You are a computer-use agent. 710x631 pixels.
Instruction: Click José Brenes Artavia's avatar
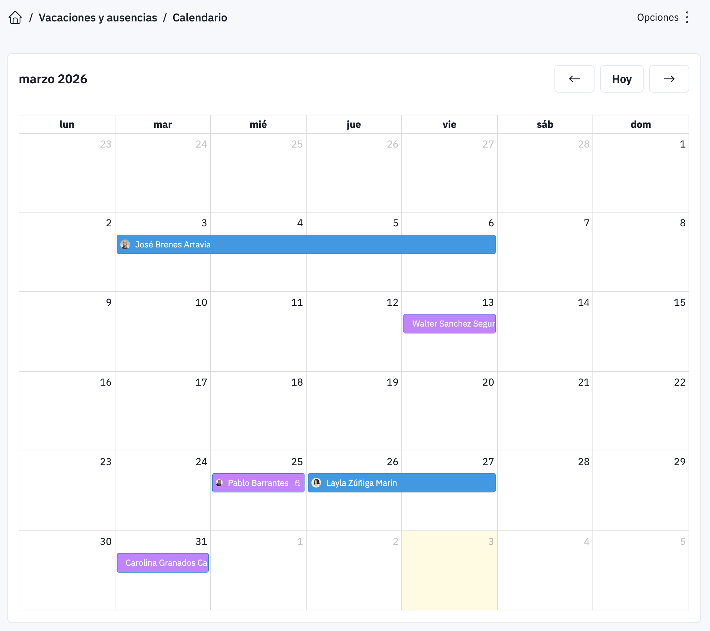[x=125, y=244]
